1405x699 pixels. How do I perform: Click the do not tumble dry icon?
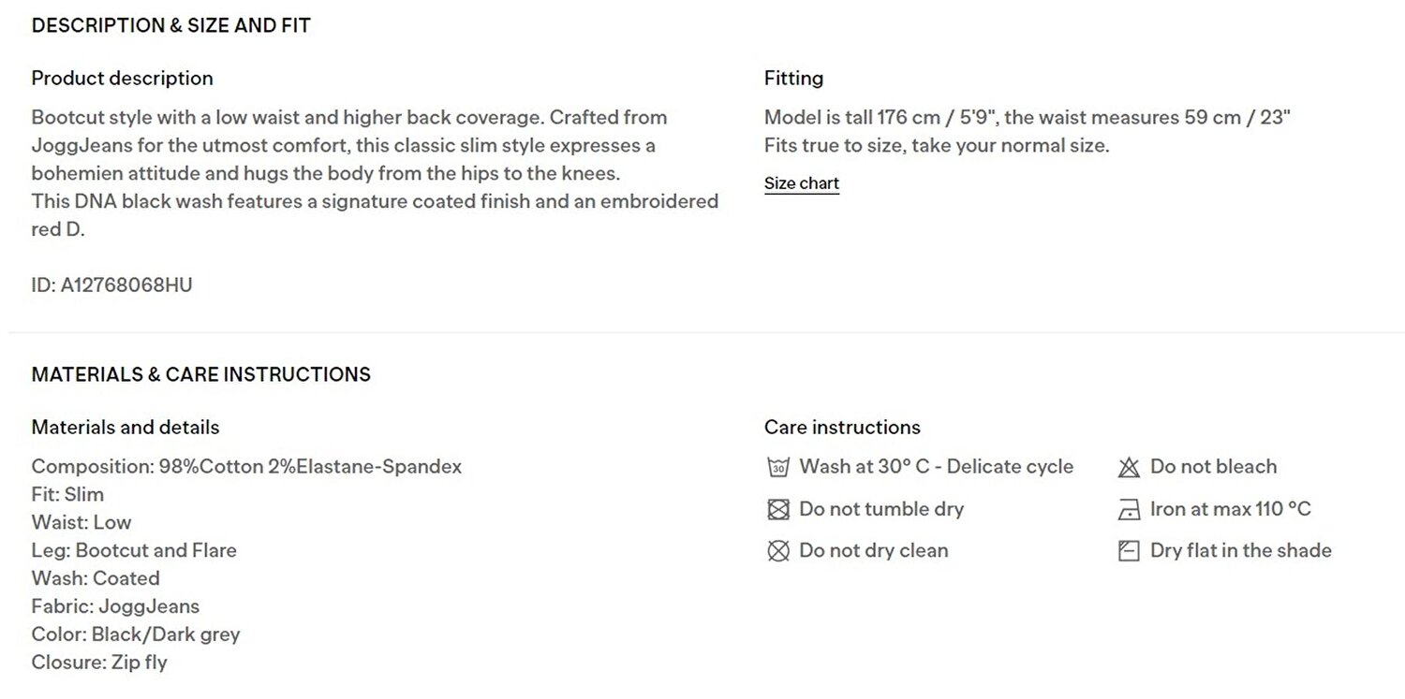777,509
